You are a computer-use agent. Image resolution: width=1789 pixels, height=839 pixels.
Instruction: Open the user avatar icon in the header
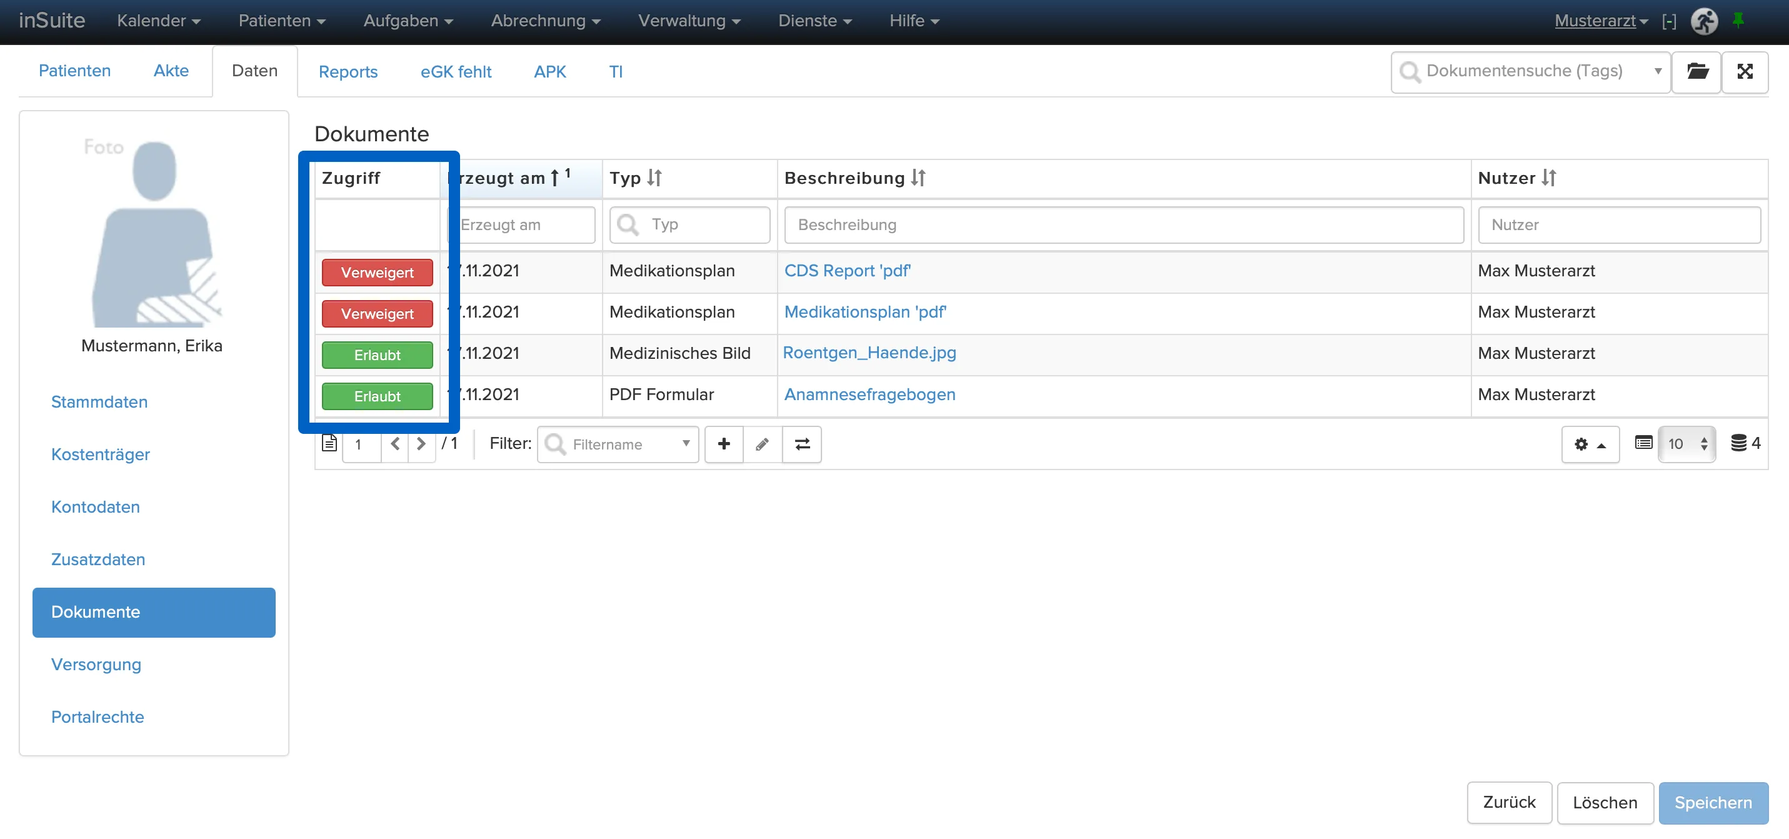click(x=1703, y=21)
